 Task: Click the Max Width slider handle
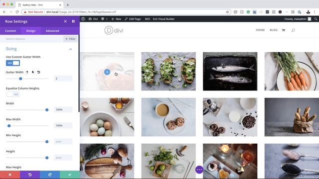click(x=9, y=126)
